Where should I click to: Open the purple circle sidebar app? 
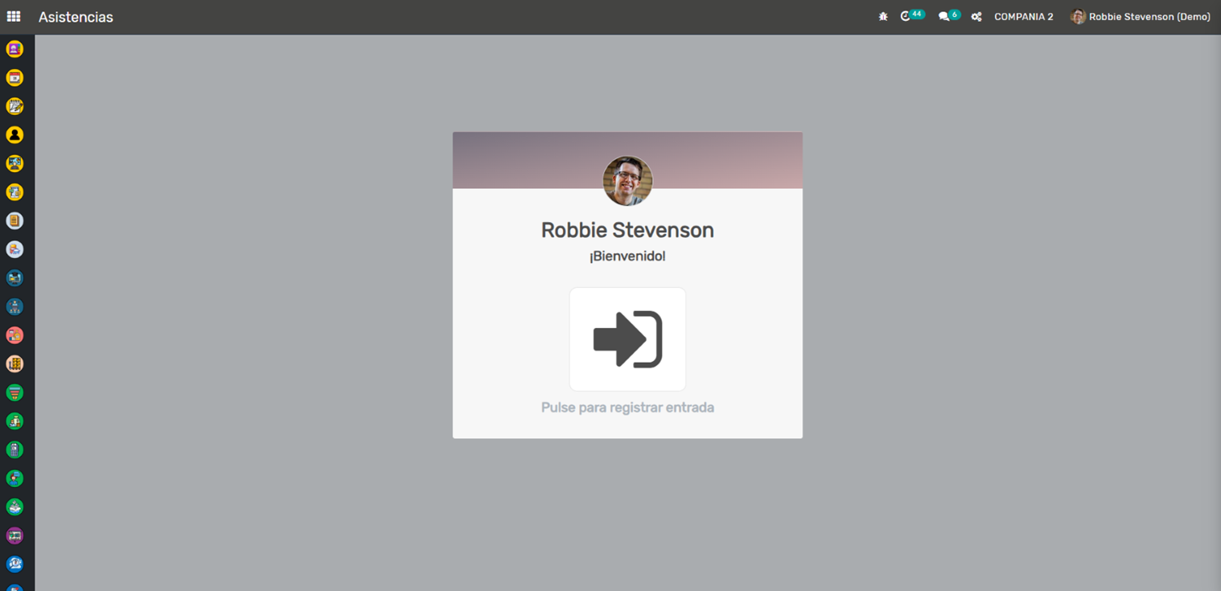click(x=14, y=536)
